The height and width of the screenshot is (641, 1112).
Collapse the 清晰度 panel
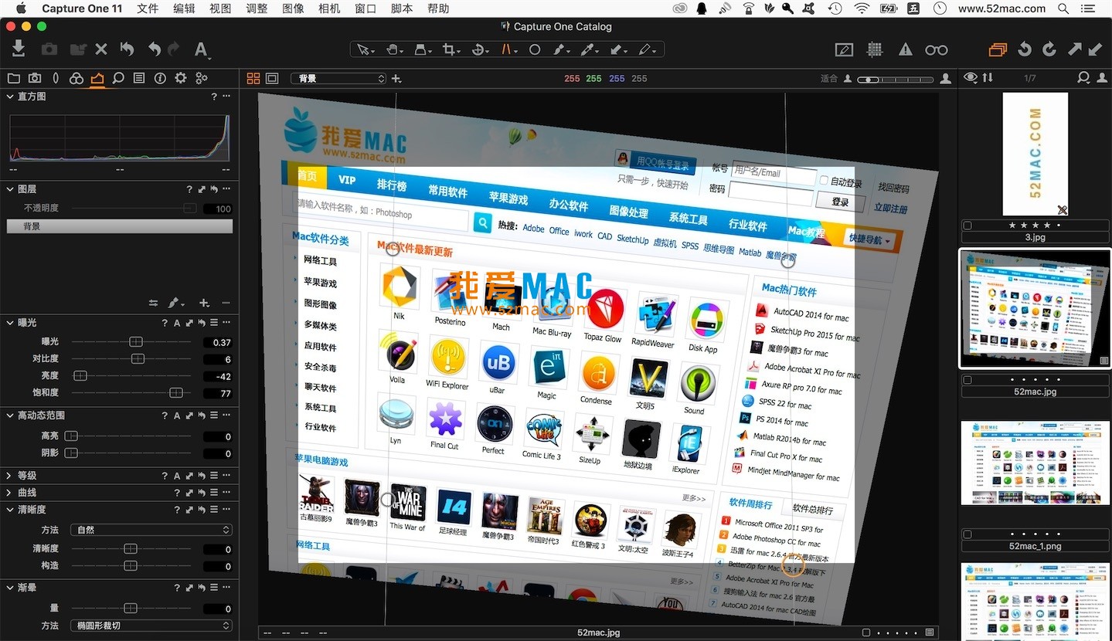[10, 510]
